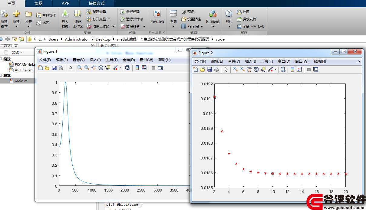Collapse the 函数 (Functions) group
366x210 pixels.
[1, 59]
